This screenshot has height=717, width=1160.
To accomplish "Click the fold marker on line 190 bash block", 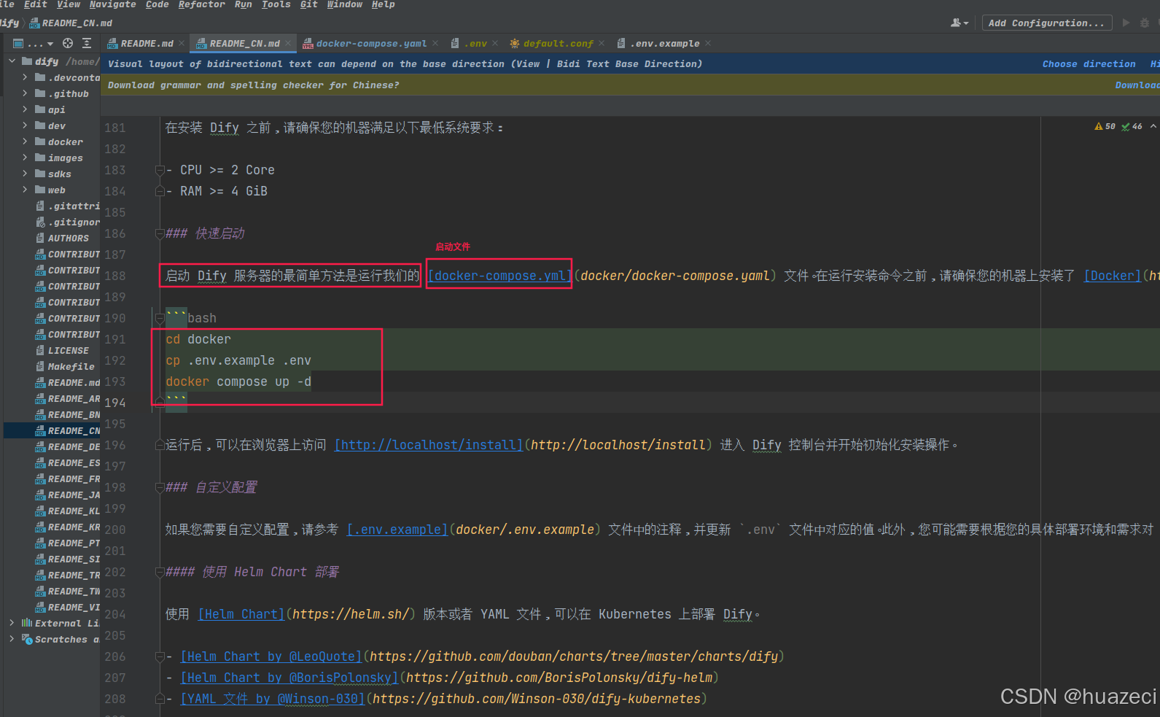I will point(160,319).
